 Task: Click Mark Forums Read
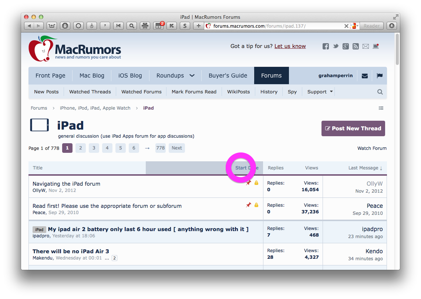click(x=194, y=92)
